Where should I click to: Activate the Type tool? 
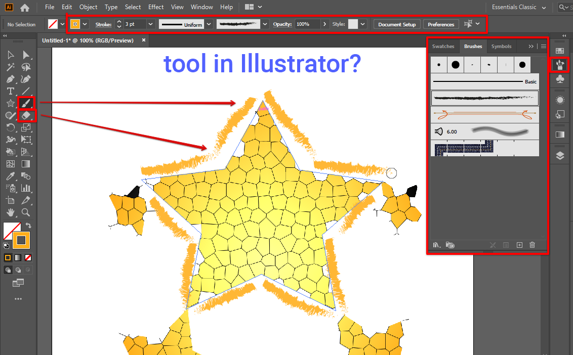(10, 91)
